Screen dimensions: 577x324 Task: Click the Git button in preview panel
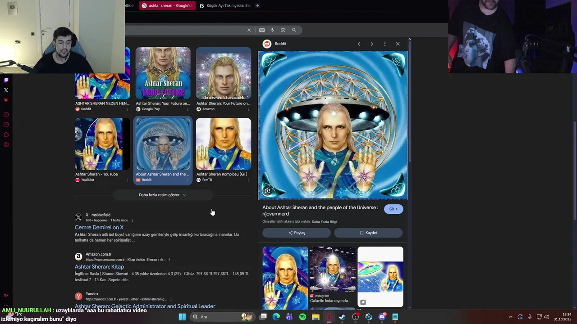coord(394,209)
